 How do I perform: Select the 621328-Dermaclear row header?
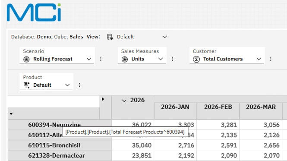coord(60,155)
